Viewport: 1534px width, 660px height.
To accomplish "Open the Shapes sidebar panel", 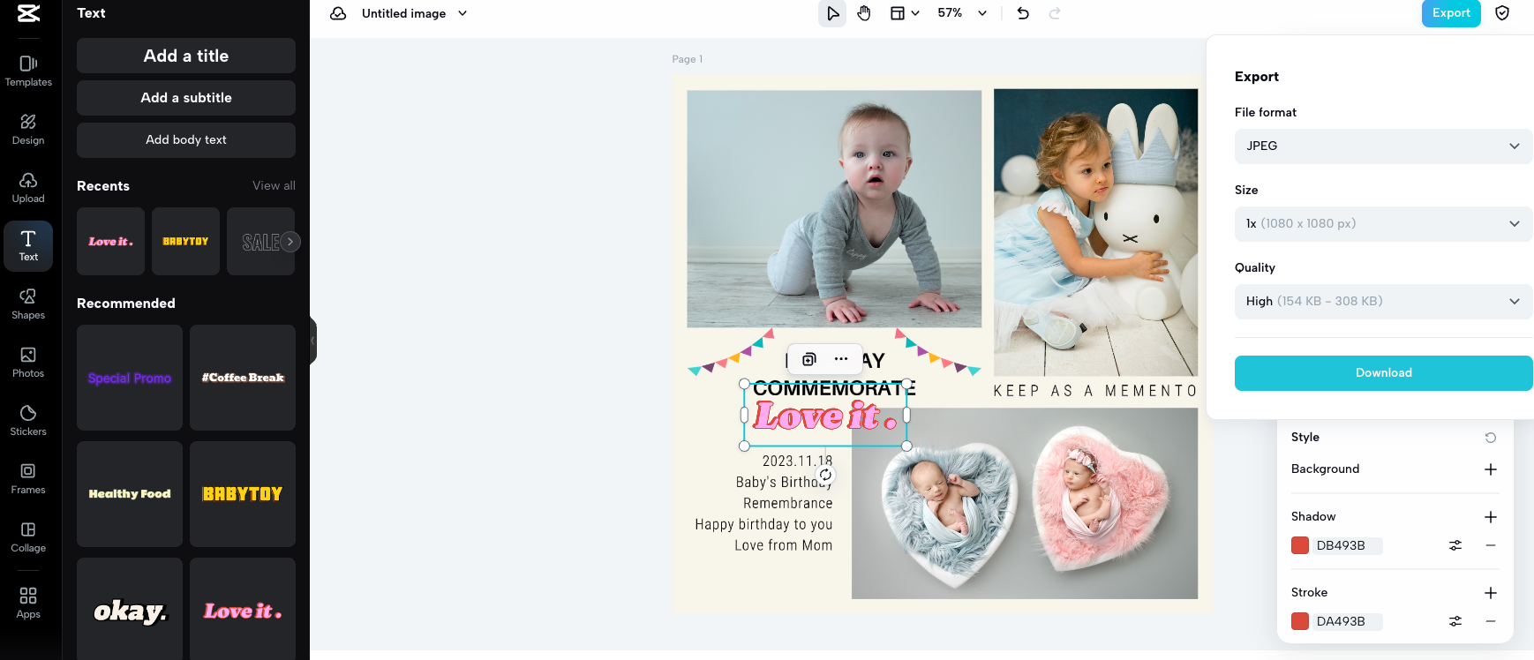I will coord(28,304).
